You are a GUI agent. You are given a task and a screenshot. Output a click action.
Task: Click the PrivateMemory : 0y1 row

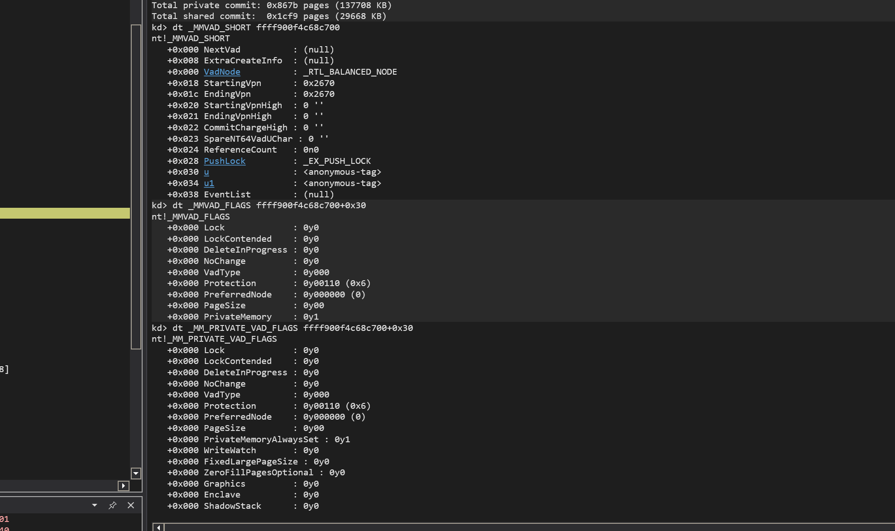[243, 317]
